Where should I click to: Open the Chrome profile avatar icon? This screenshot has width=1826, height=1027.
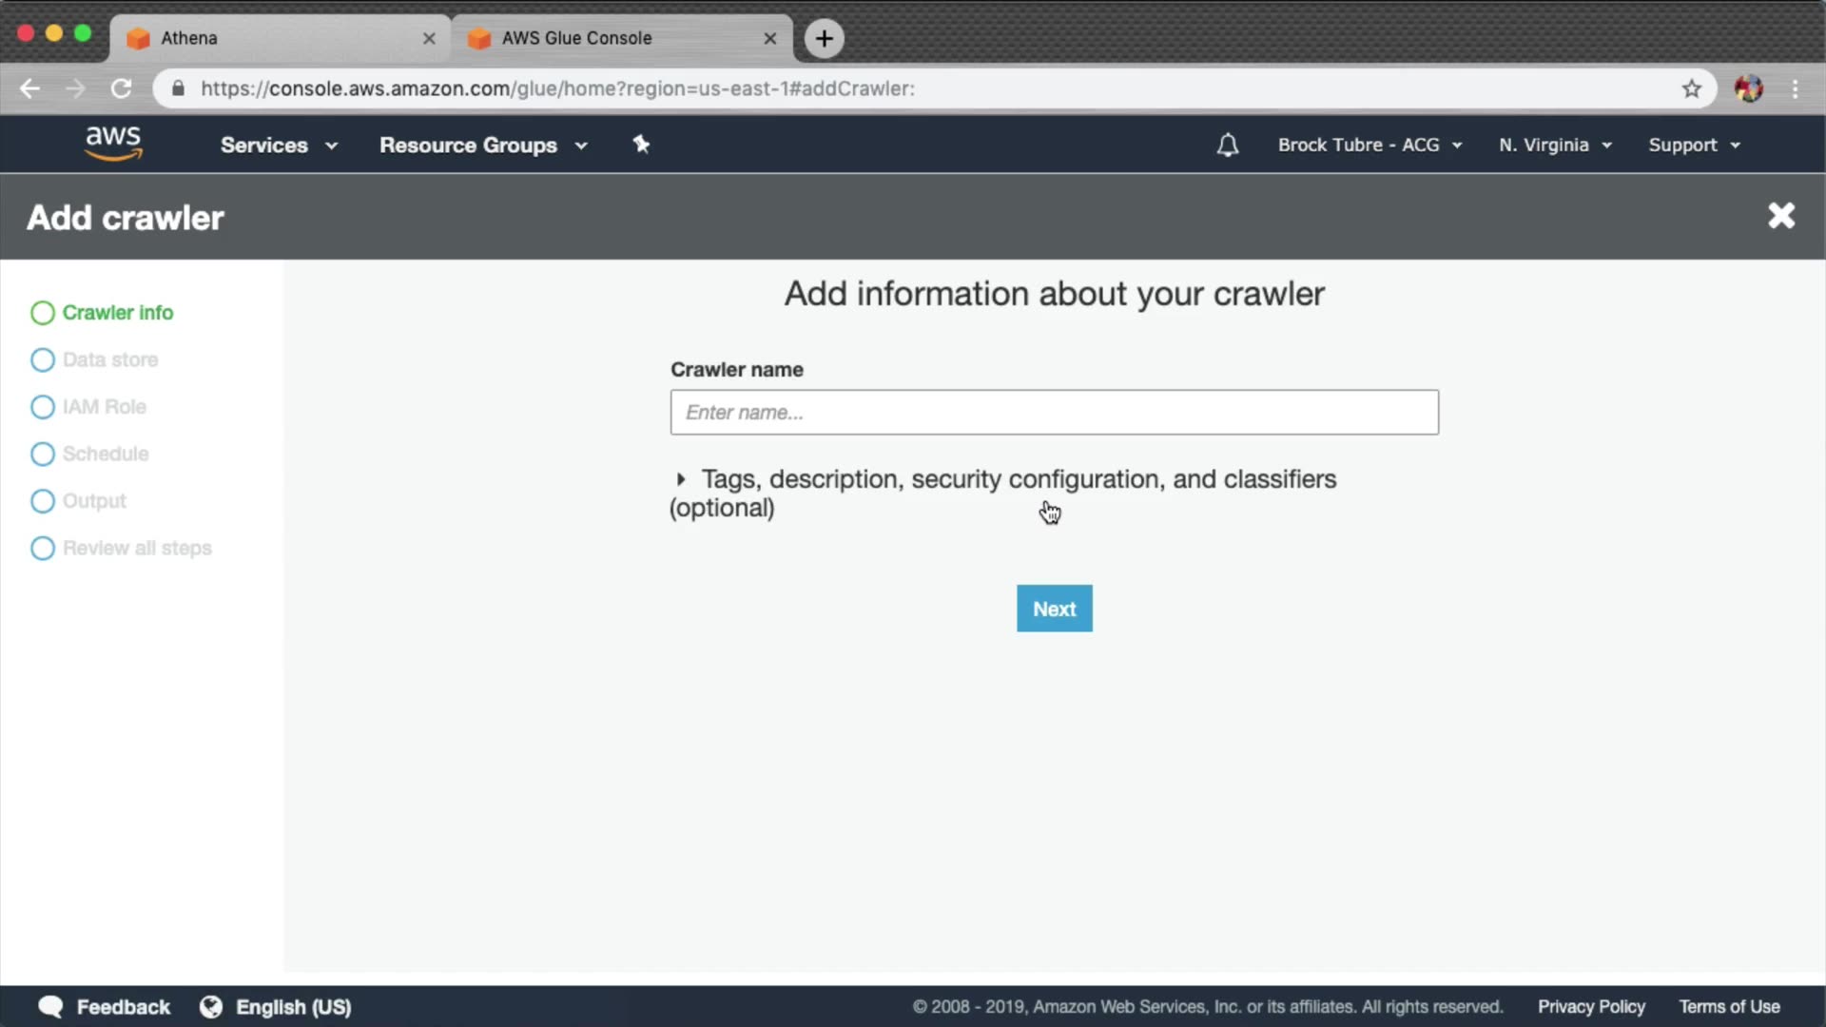coord(1748,88)
